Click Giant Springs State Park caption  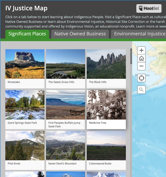[22, 123]
